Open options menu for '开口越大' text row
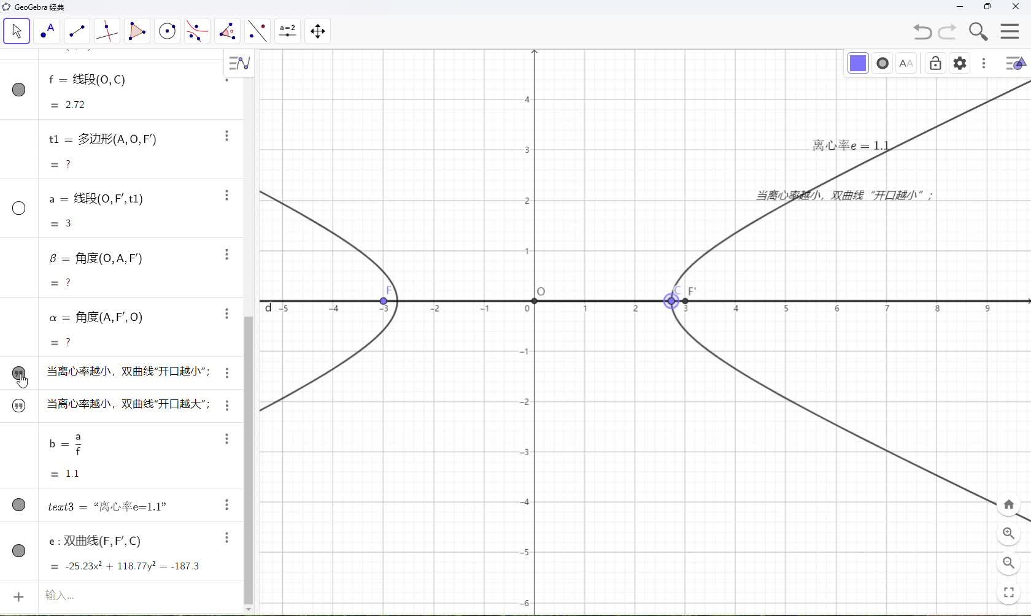 pos(226,405)
